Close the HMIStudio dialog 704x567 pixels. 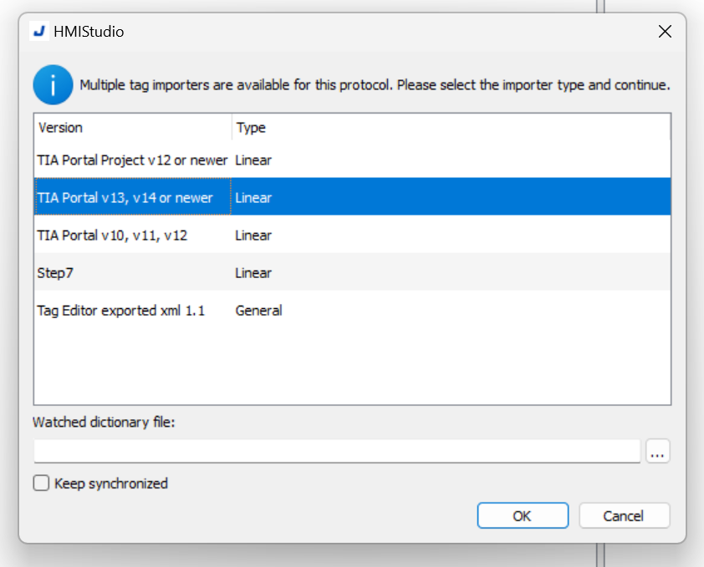[x=665, y=32]
